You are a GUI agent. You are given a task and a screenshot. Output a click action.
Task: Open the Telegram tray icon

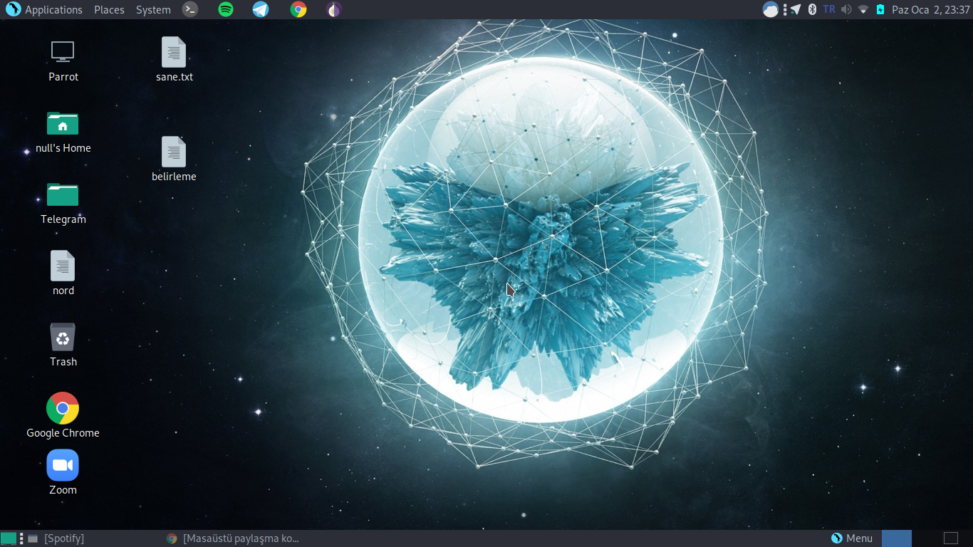795,9
